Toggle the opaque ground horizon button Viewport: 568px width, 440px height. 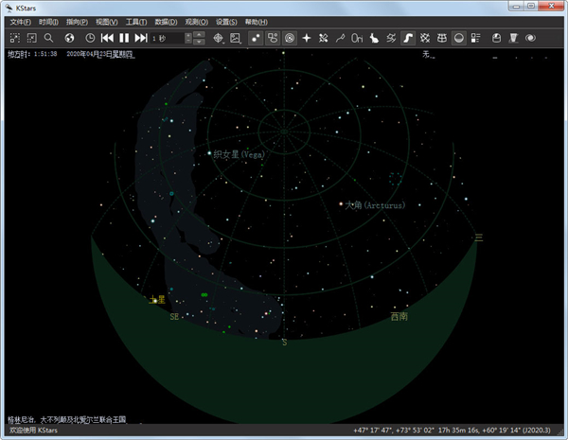(459, 38)
